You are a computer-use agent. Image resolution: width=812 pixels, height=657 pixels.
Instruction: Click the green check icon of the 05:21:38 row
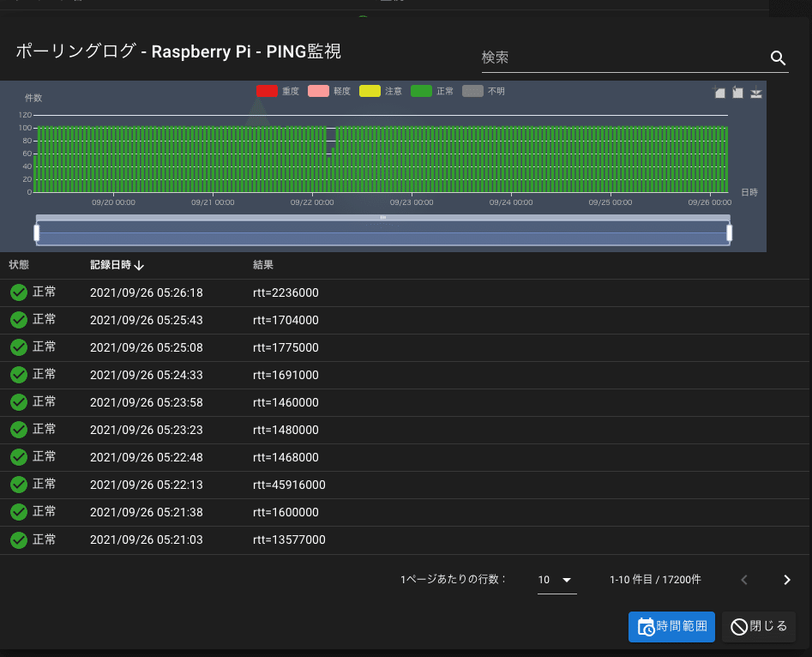point(19,512)
